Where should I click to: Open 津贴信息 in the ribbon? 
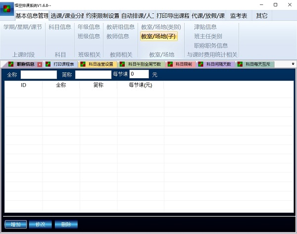coord(205,27)
